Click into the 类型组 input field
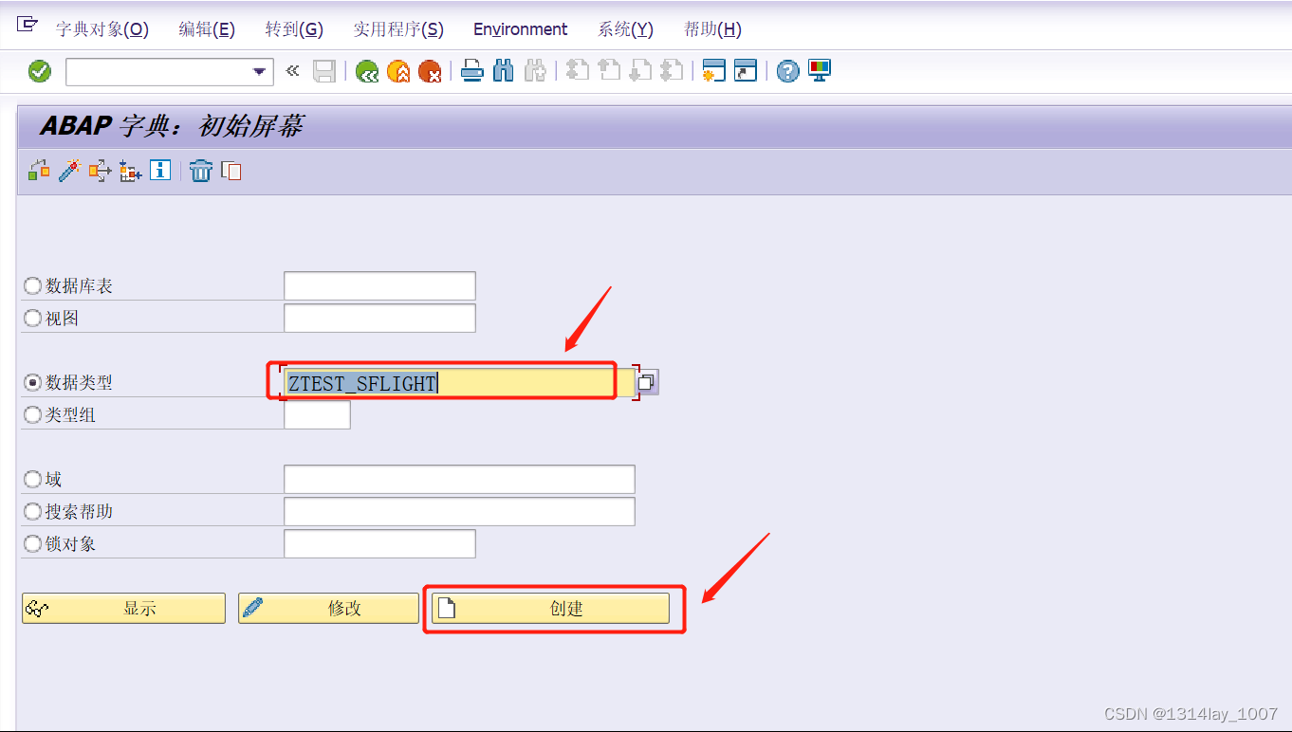The image size is (1292, 732). click(317, 415)
